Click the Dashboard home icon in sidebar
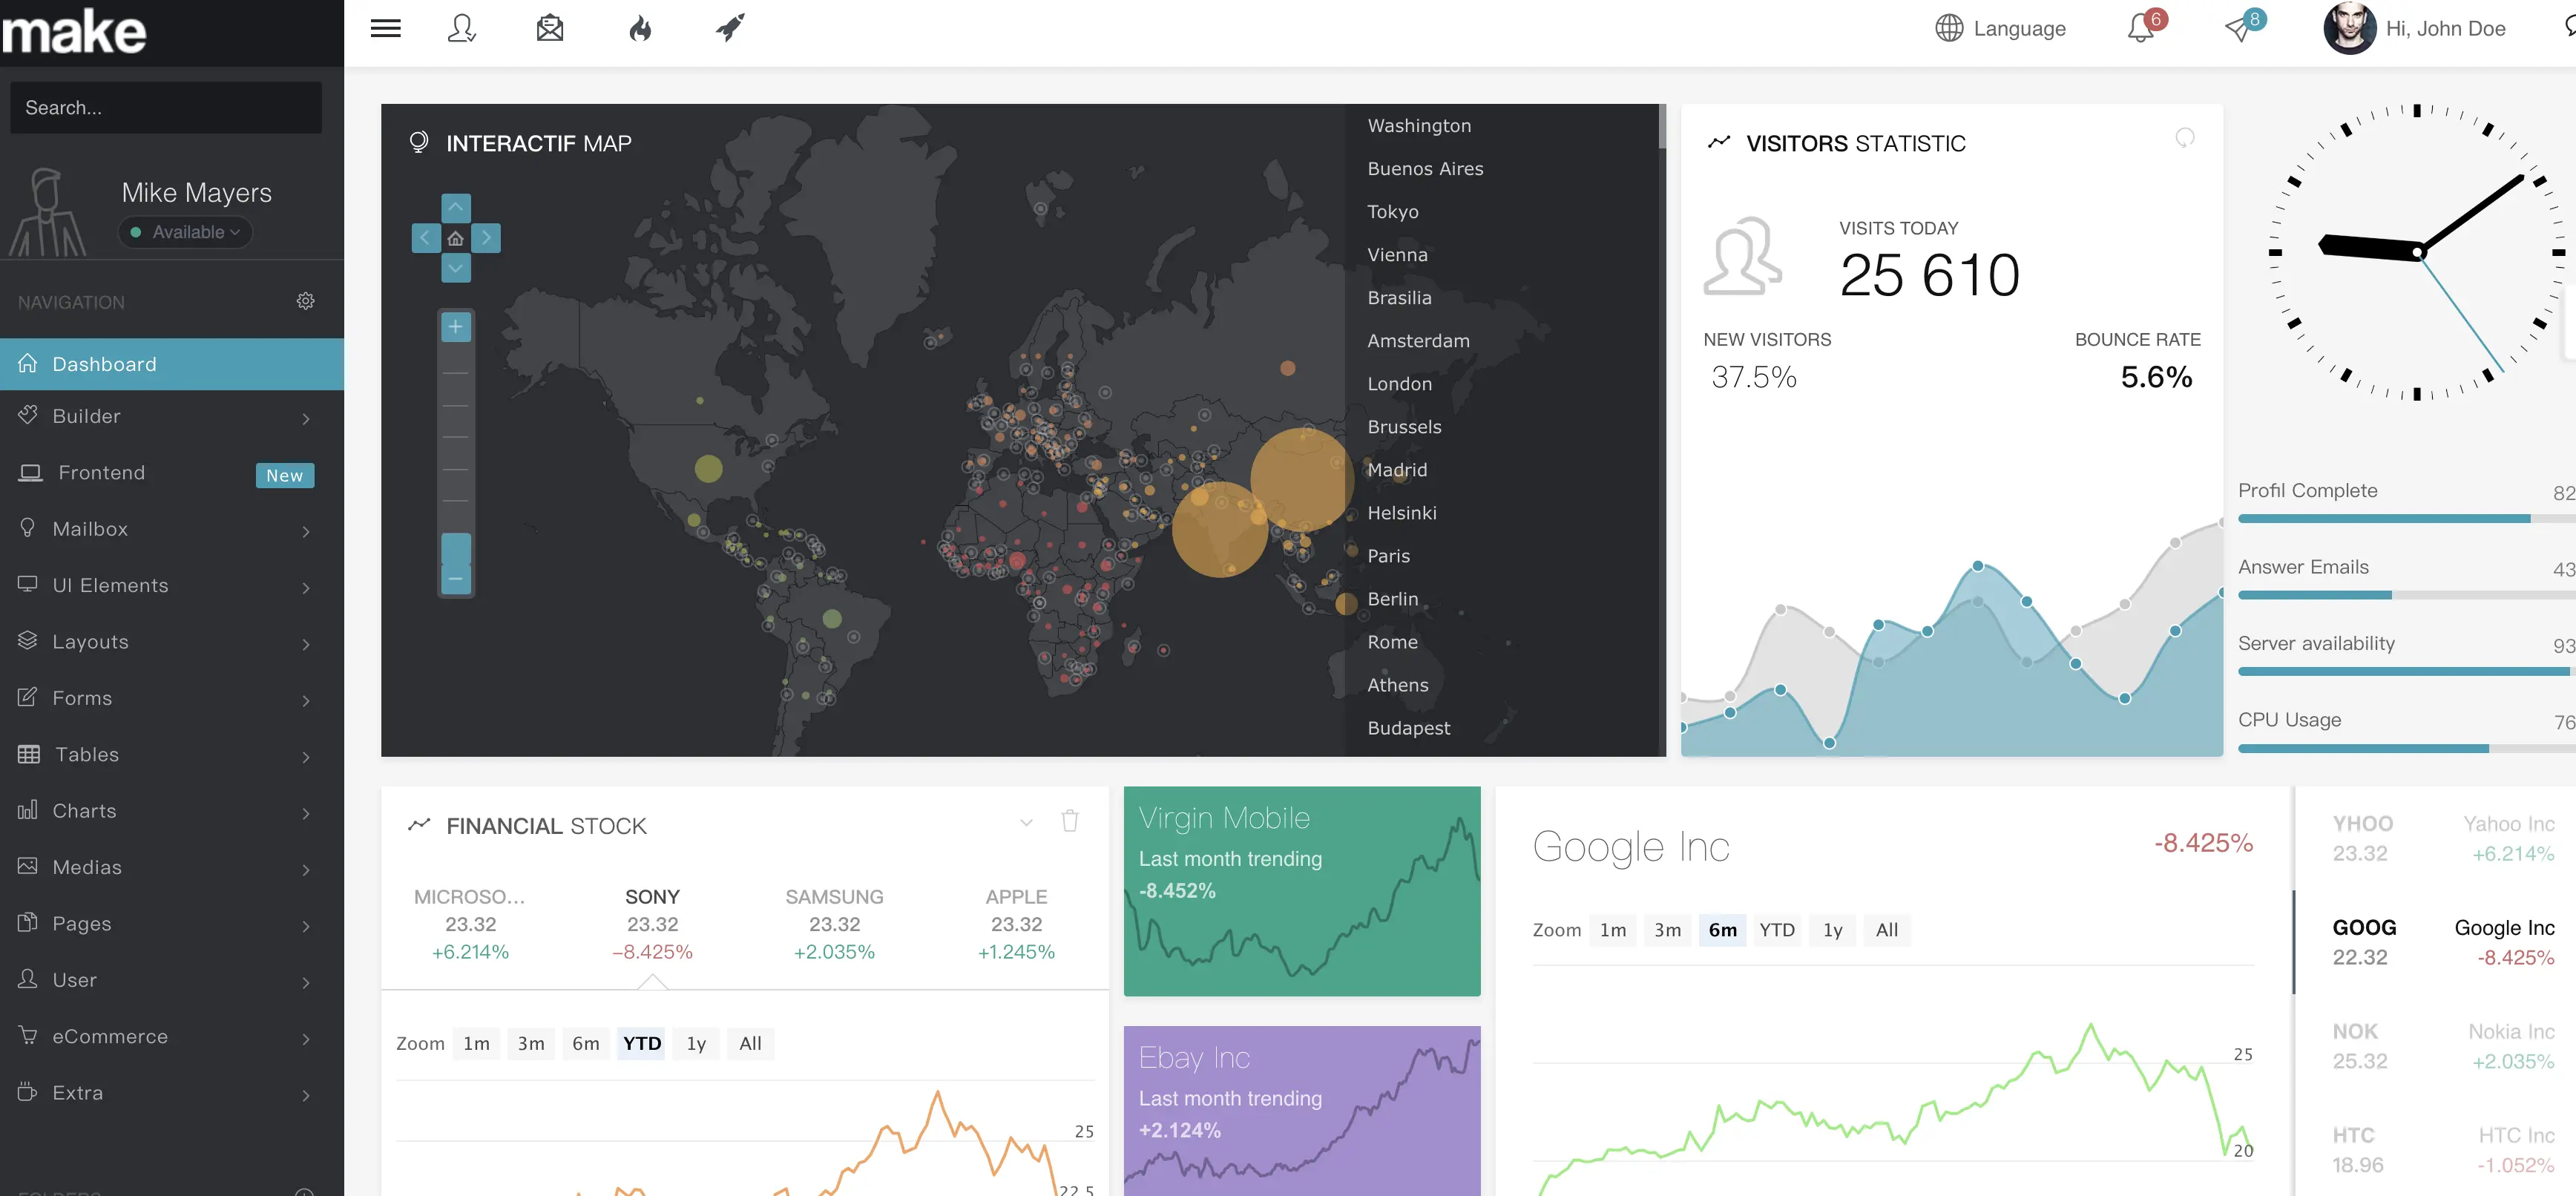The height and width of the screenshot is (1196, 2576). tap(28, 363)
